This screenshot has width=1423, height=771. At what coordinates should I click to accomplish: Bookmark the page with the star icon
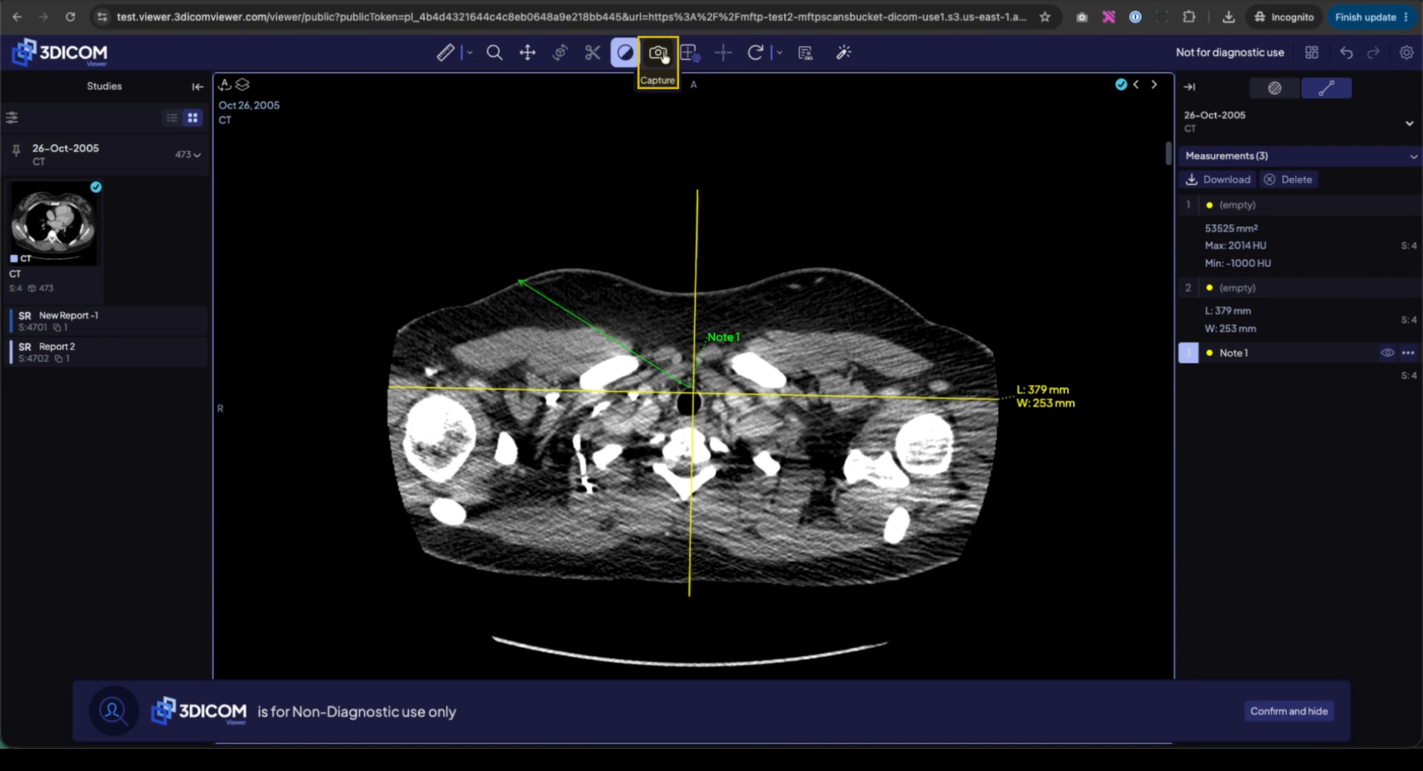click(x=1045, y=17)
